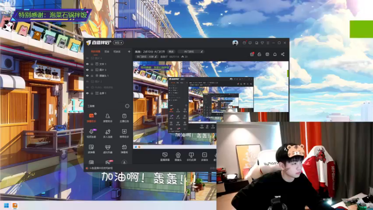
Task: Click the 加油啊 banner text on wallpaper
Action: tap(143, 177)
